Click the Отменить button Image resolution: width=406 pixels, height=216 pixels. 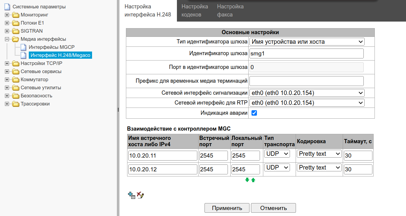(x=273, y=208)
